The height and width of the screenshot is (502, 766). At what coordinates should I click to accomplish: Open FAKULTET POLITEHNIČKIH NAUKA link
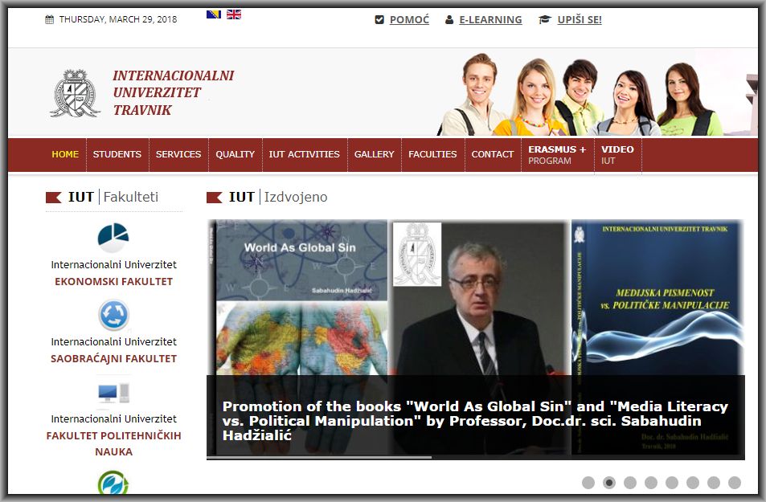(114, 443)
